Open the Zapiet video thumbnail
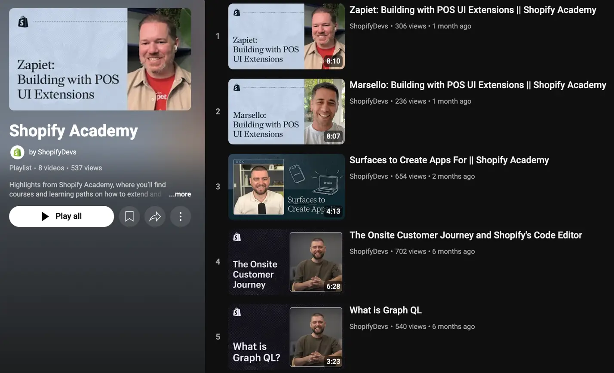Image resolution: width=614 pixels, height=373 pixels. coord(286,37)
